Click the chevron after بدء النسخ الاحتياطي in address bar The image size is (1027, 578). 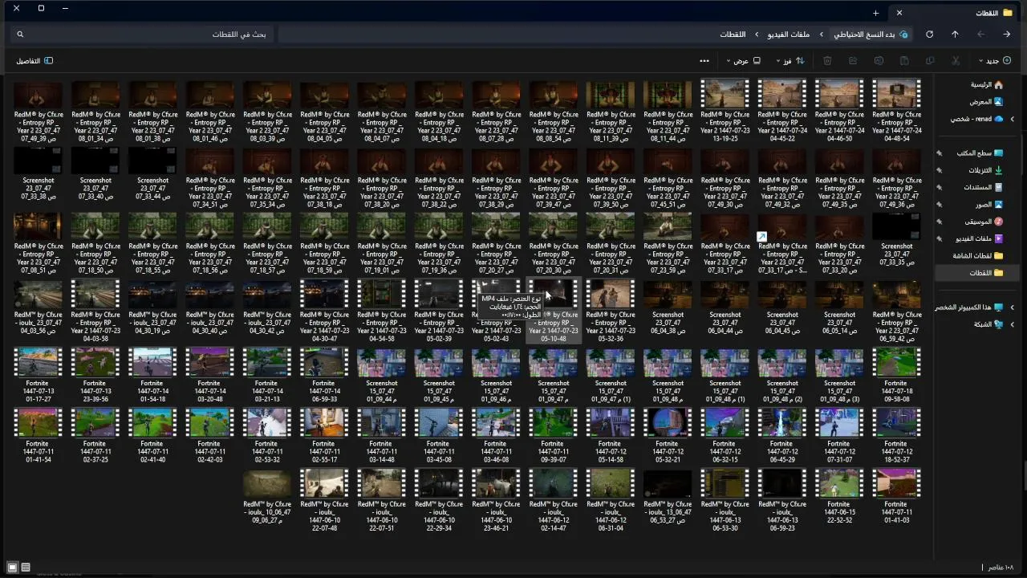click(x=821, y=35)
